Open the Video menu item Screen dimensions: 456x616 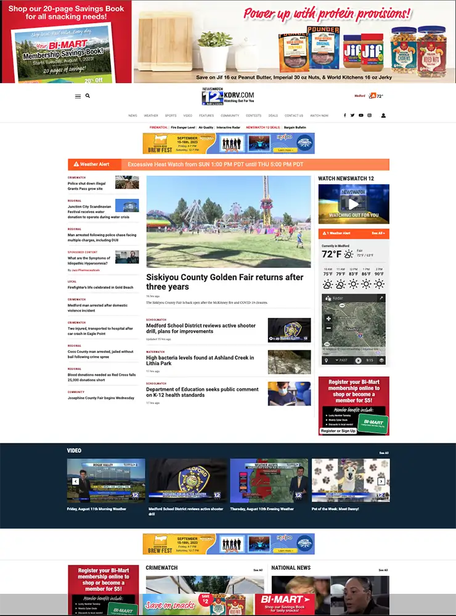pyautogui.click(x=188, y=116)
